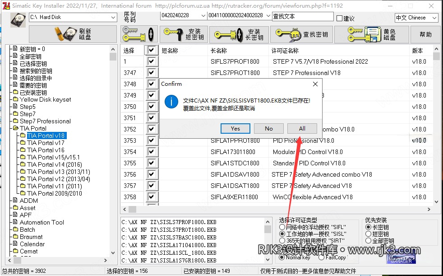Image resolution: width=443 pixels, height=276 pixels.
Task: Click TIA Portal v18 folder icon
Action: coord(23,136)
